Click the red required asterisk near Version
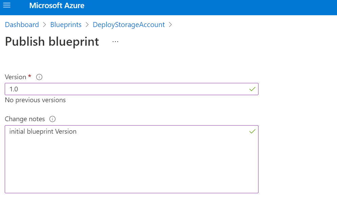Screen dimensions: 337x221 pos(30,76)
